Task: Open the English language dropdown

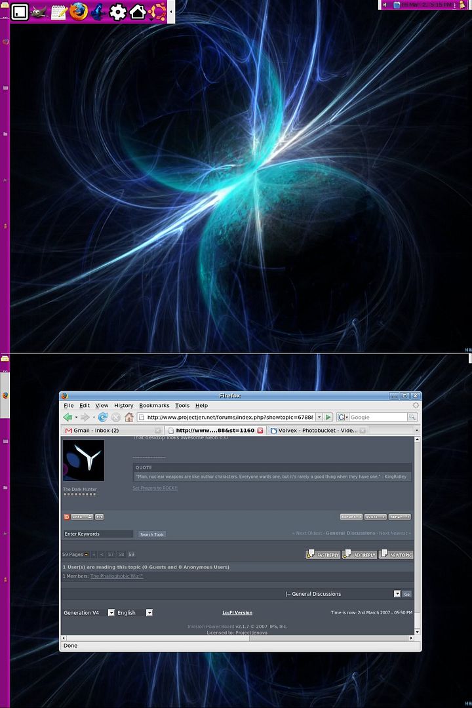Action: (134, 613)
